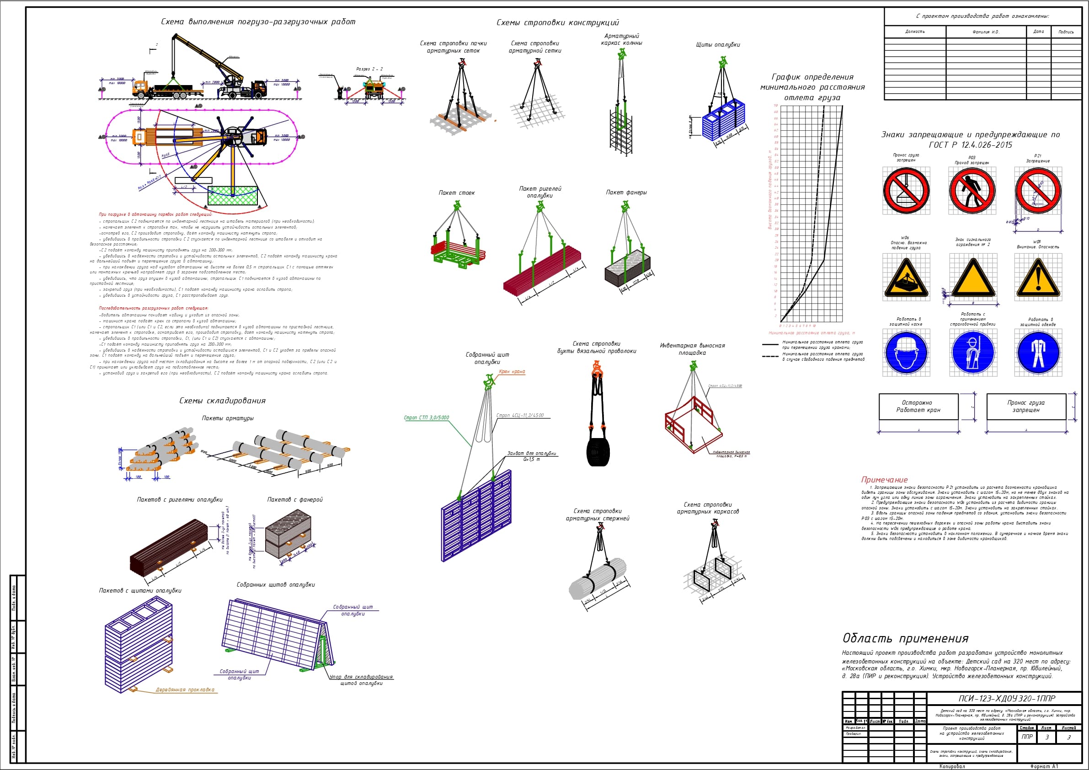This screenshot has width=1089, height=770.
Task: Click the blue safety harness mandatory sign
Action: click(973, 353)
